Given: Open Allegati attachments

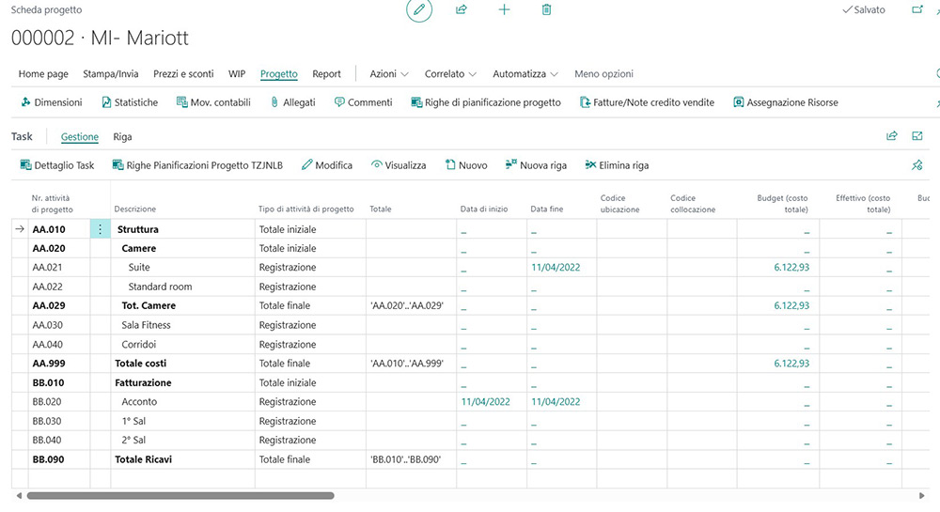Looking at the screenshot, I should tap(292, 102).
